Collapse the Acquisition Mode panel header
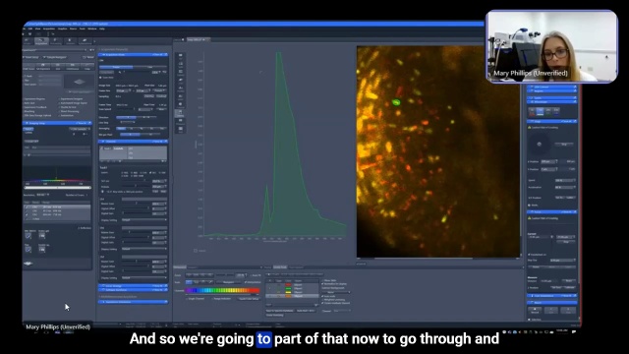This screenshot has width=629, height=354. [x=134, y=55]
